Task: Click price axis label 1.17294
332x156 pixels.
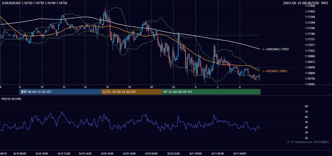Action: [x=310, y=23]
